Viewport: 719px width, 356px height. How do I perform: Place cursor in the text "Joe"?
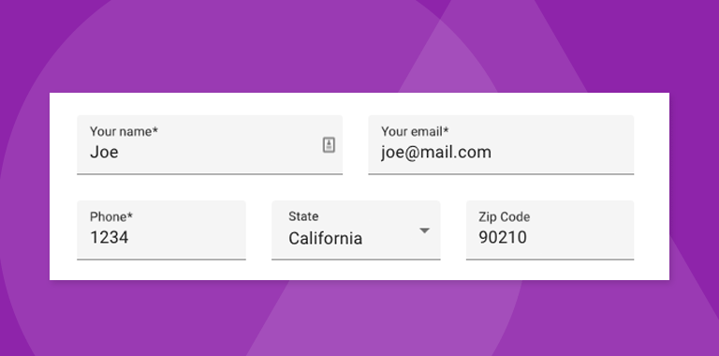pyautogui.click(x=104, y=152)
